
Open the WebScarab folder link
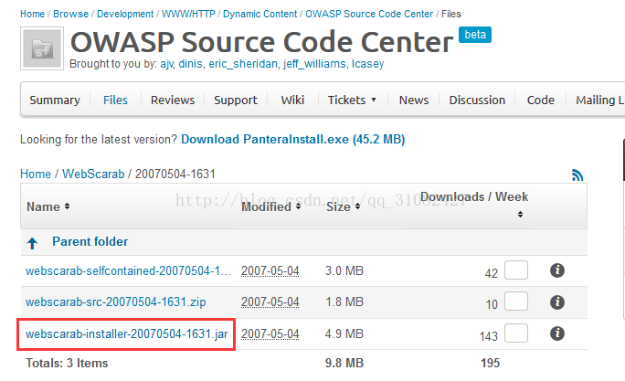[x=93, y=175]
